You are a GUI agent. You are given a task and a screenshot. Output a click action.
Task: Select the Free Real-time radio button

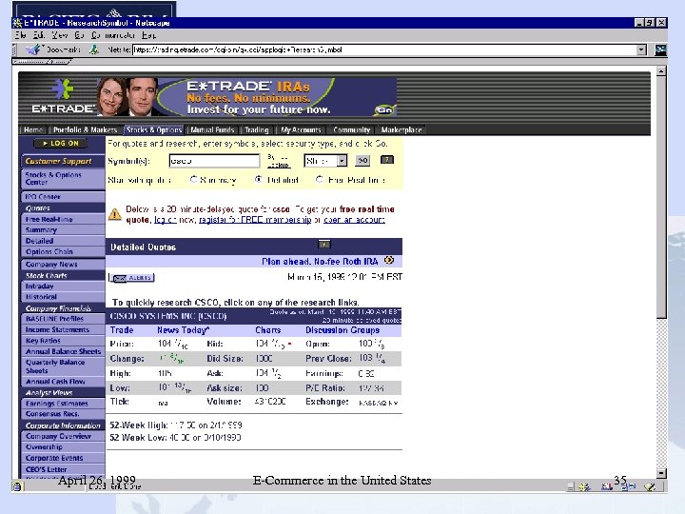click(x=320, y=179)
